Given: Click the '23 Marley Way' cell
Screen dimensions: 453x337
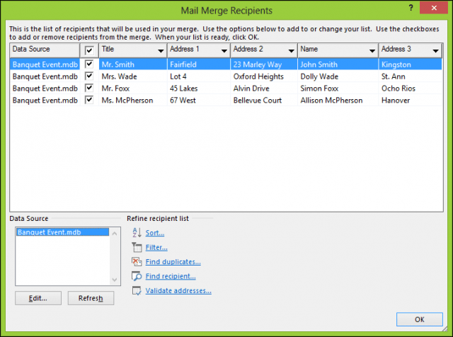Looking at the screenshot, I should point(264,64).
